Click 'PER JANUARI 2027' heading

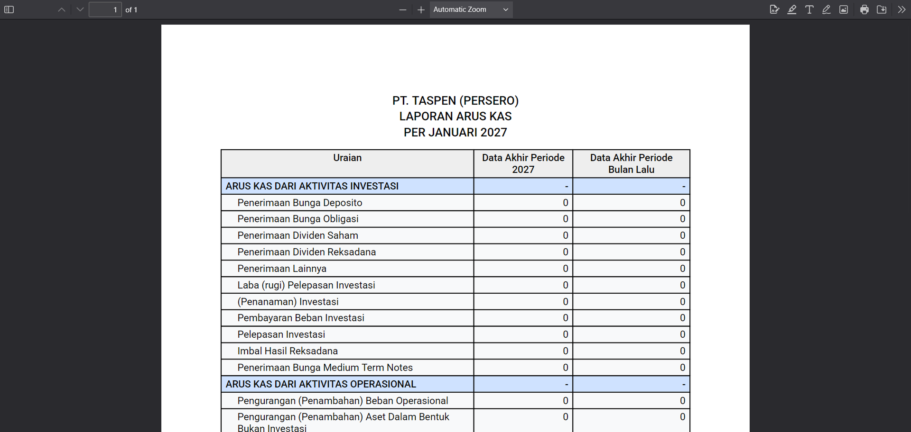pos(455,132)
